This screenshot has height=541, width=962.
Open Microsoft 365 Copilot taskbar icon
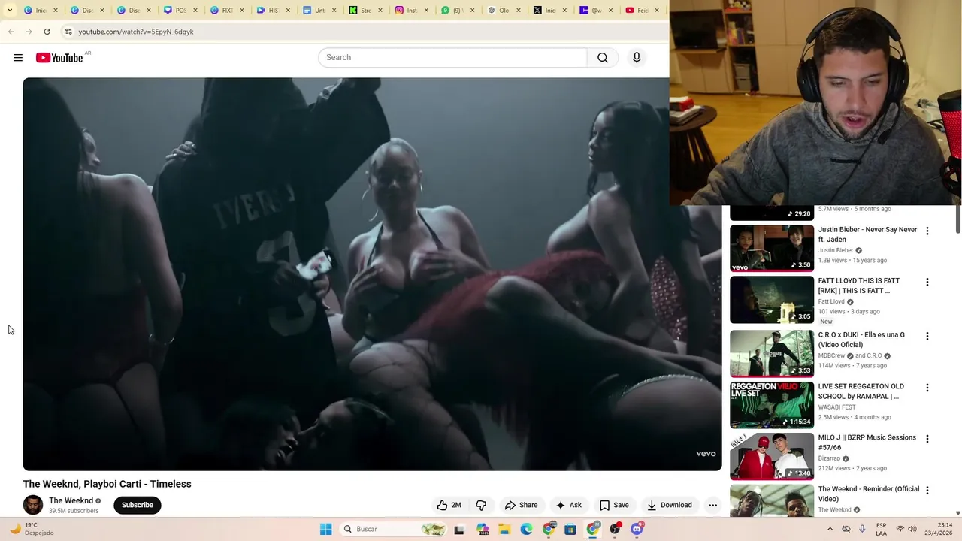click(x=482, y=529)
